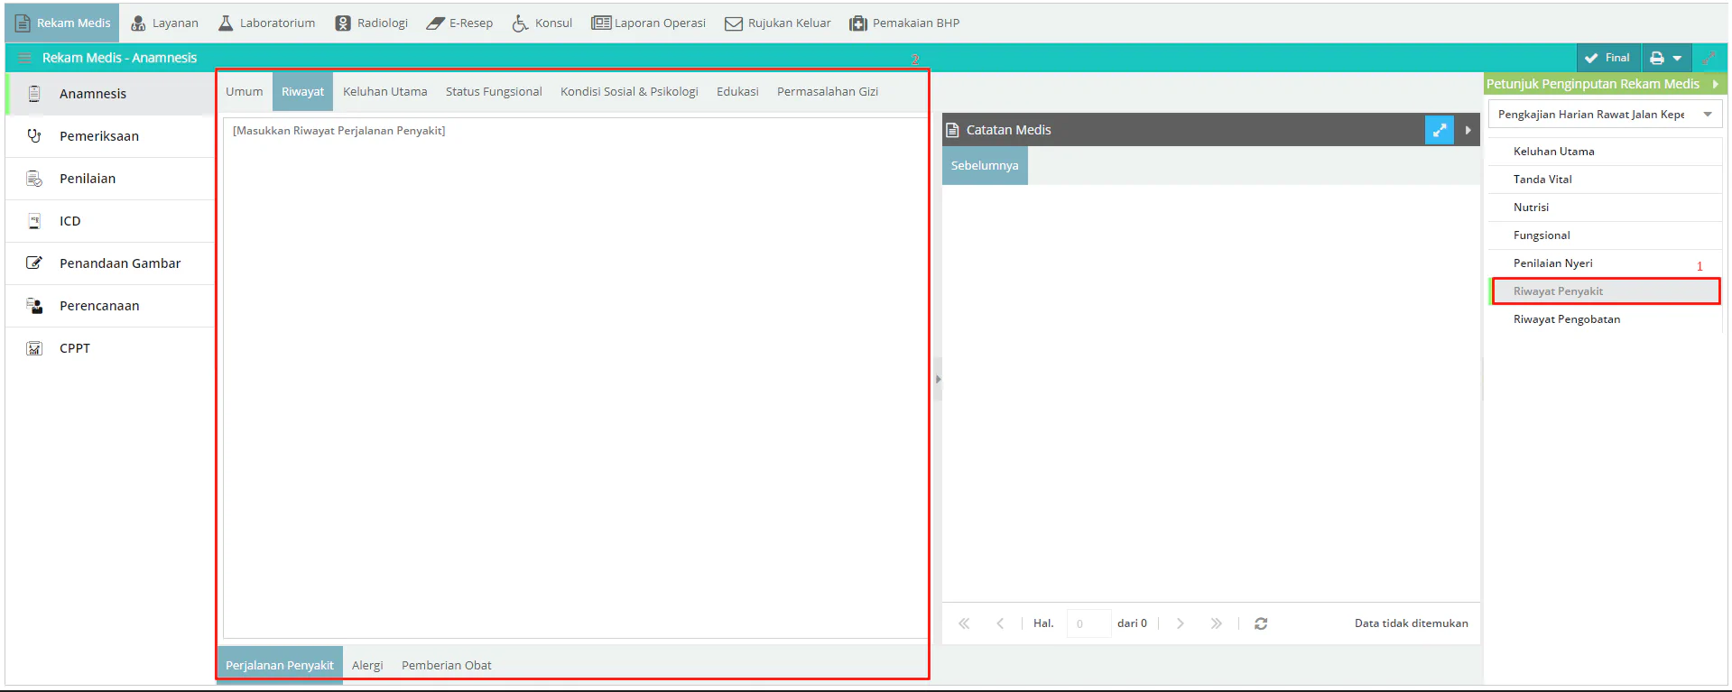Select the Pemberian Obat bottom tab
Viewport: 1732px width, 692px height.
click(447, 666)
